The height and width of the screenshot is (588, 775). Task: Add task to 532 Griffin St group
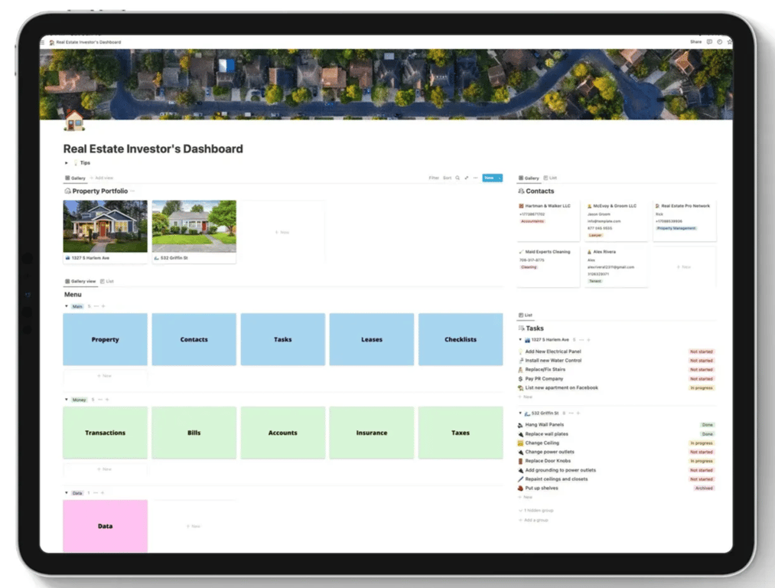pyautogui.click(x=578, y=413)
